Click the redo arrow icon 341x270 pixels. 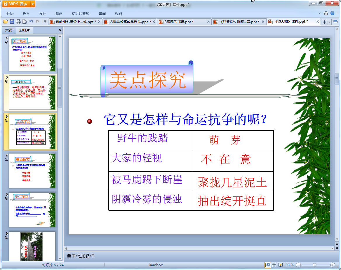[x=38, y=22]
